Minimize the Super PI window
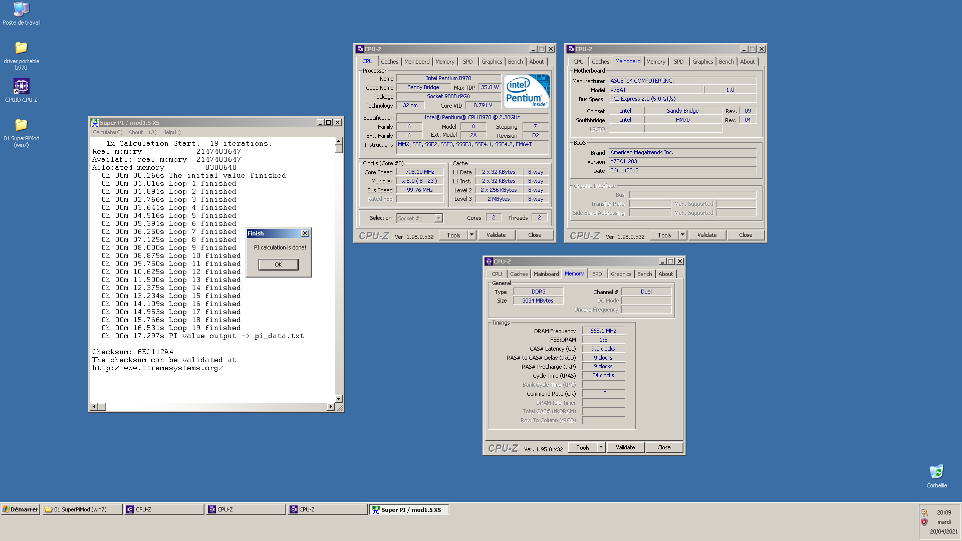 (x=320, y=122)
